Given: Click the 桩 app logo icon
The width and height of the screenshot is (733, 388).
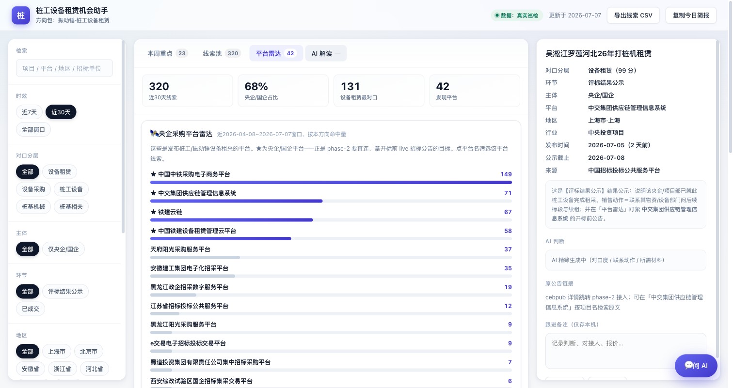Looking at the screenshot, I should pyautogui.click(x=21, y=16).
